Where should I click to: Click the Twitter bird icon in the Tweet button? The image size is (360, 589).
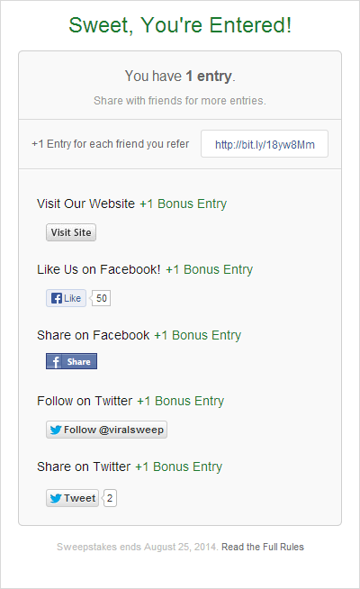click(56, 498)
